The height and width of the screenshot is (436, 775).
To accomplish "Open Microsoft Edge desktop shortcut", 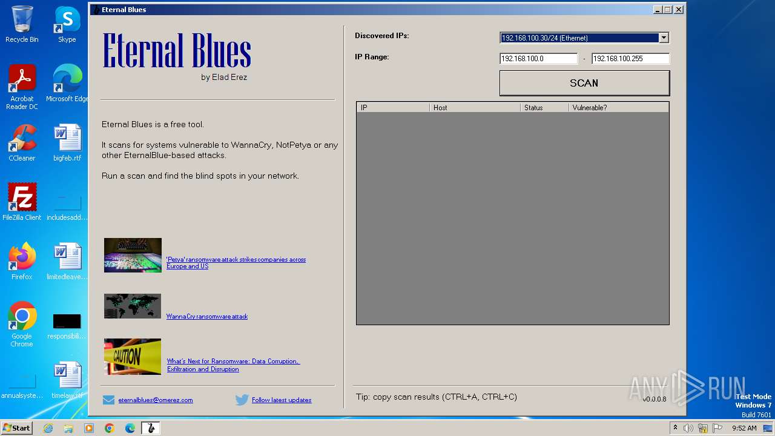I will (67, 84).
